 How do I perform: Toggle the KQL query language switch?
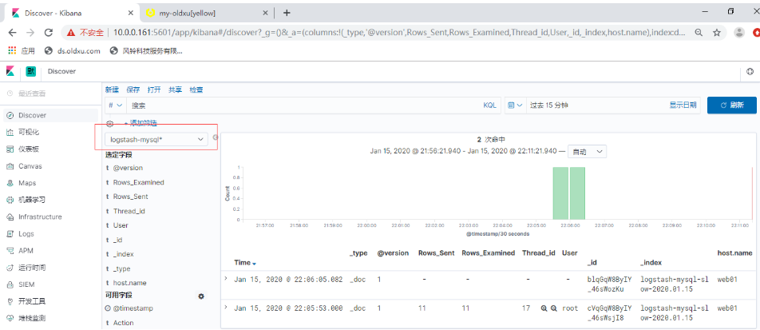pos(489,105)
